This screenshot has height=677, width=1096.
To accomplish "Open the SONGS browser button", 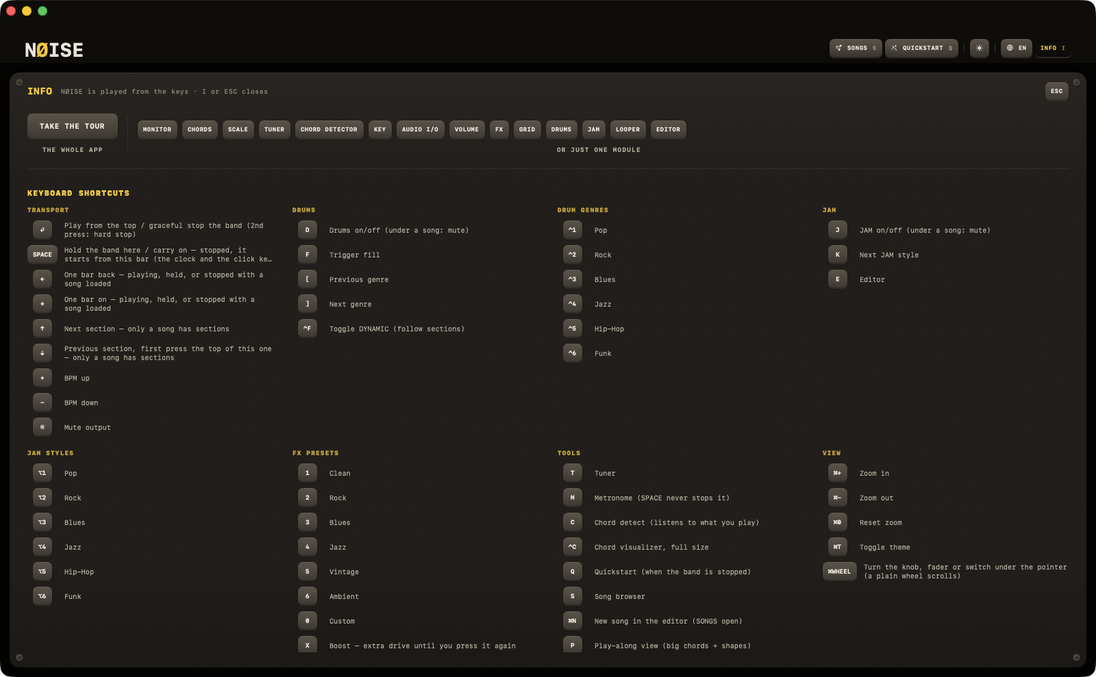I will click(x=856, y=48).
